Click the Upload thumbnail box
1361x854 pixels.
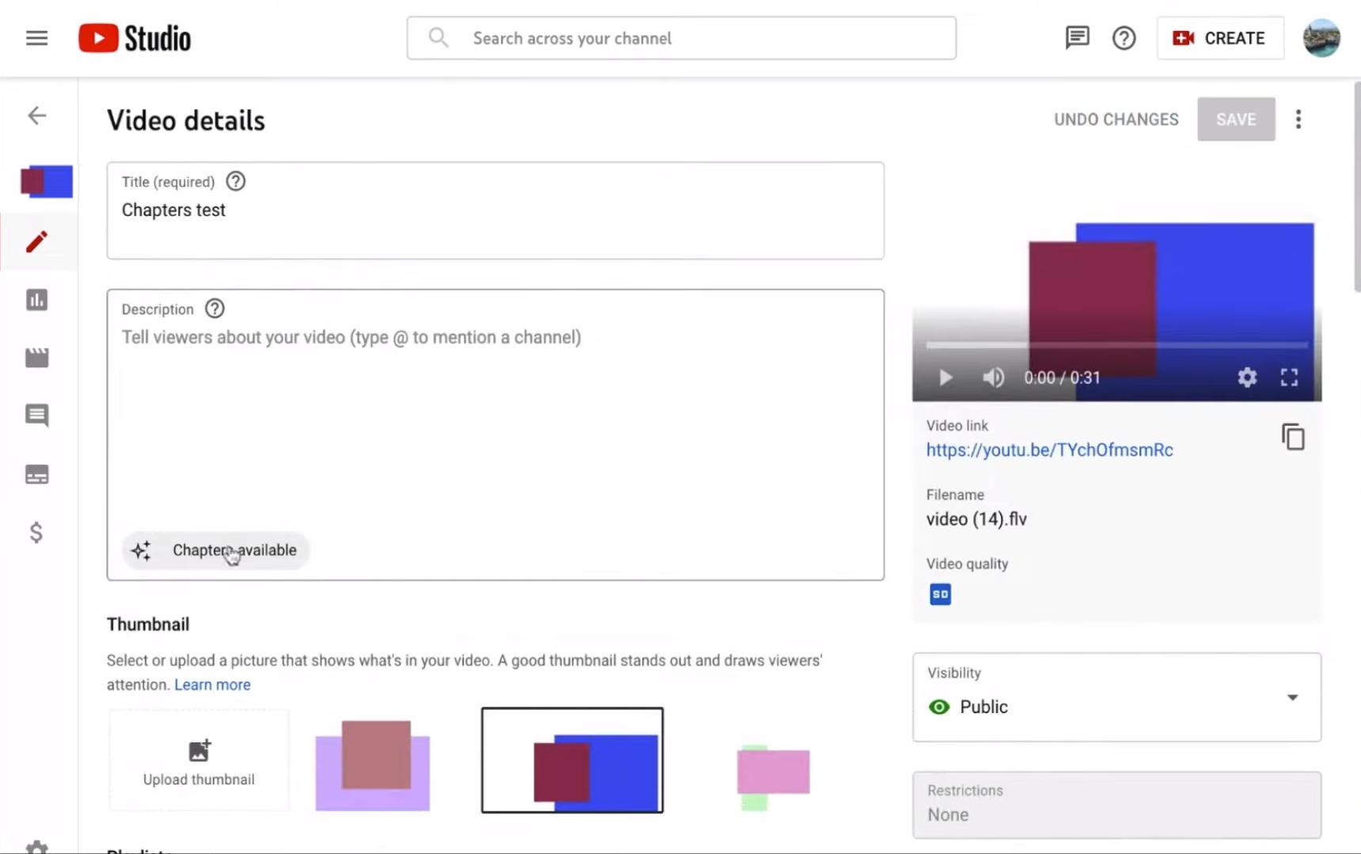pos(199,760)
